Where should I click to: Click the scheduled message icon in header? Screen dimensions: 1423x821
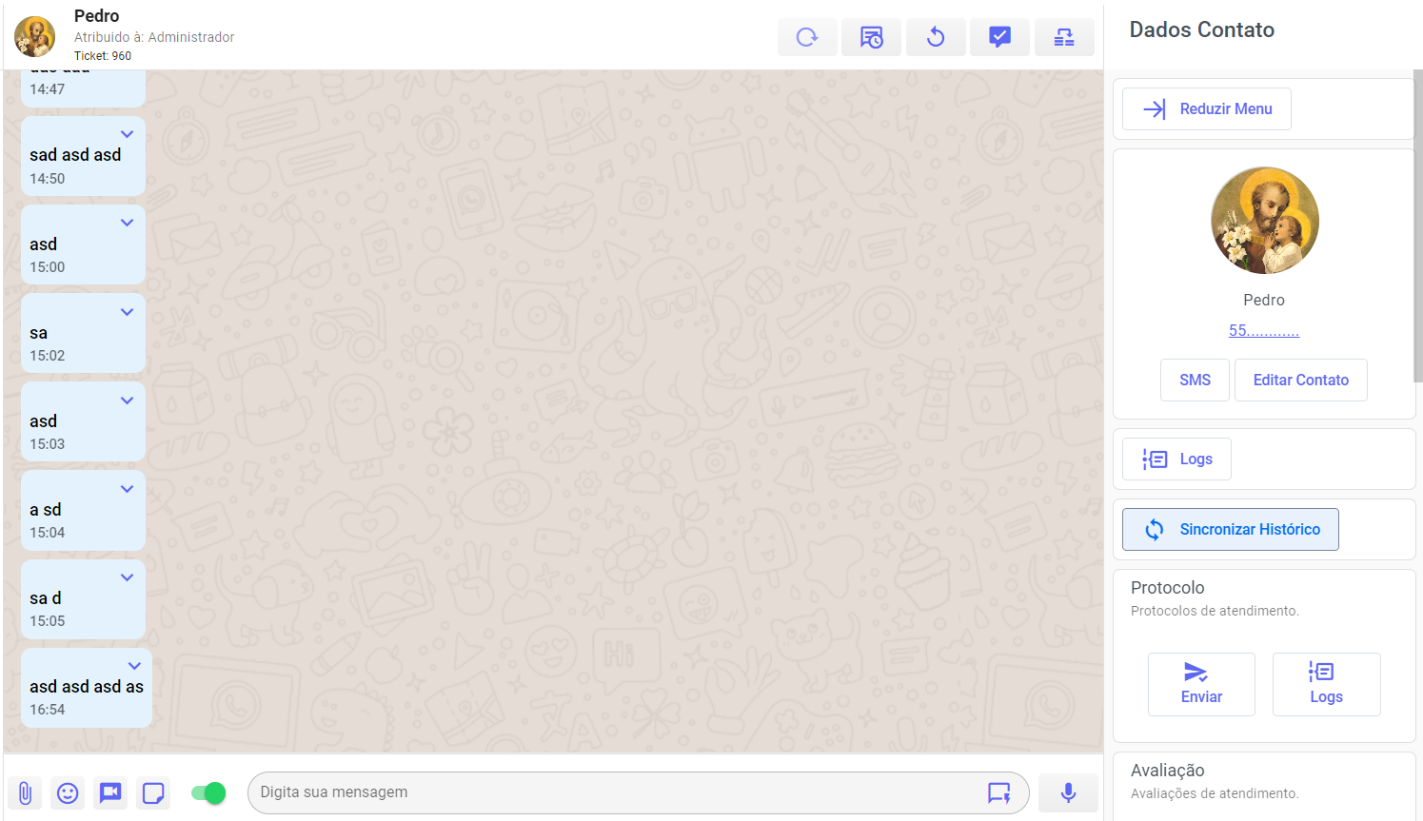click(x=871, y=37)
